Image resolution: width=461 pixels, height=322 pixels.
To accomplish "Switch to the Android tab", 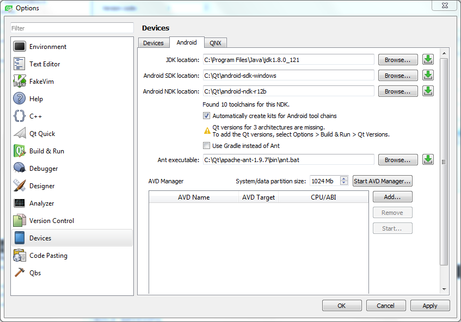I will tap(187, 42).
